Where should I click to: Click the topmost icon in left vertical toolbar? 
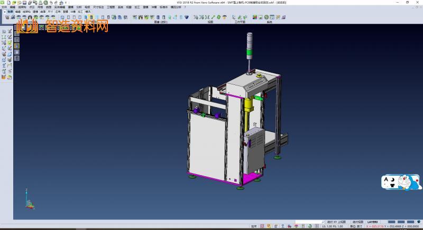click(x=4, y=31)
